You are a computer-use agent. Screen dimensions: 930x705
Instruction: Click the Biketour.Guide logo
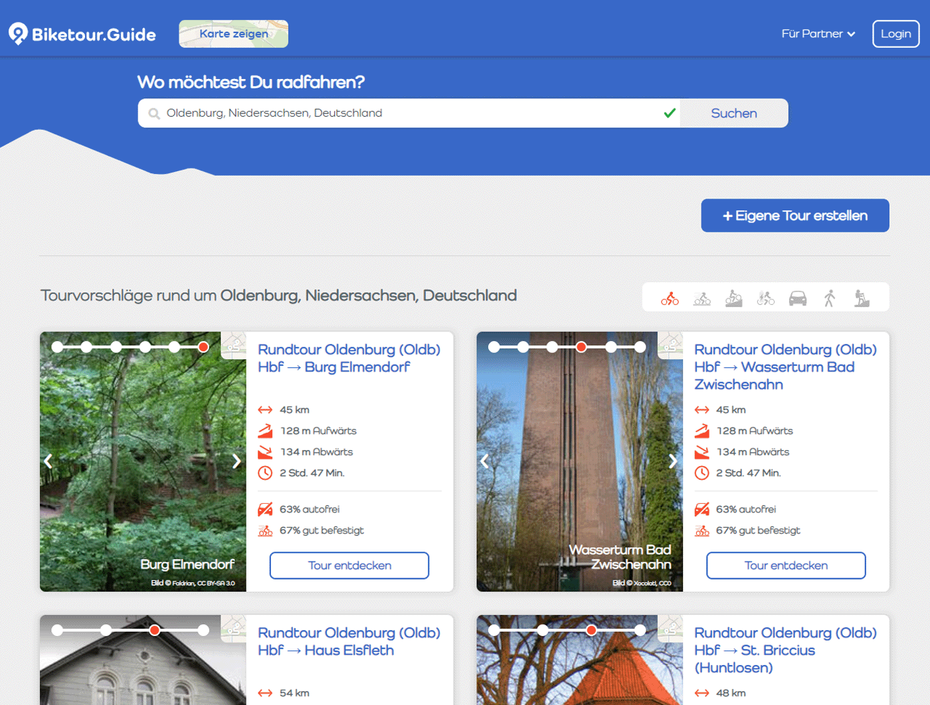click(x=82, y=34)
